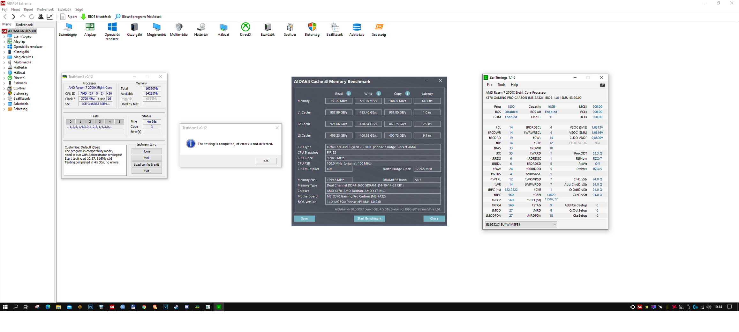Screen dimensions: 739x332
Task: Open the Adatbázis database icon
Action: pos(357,30)
